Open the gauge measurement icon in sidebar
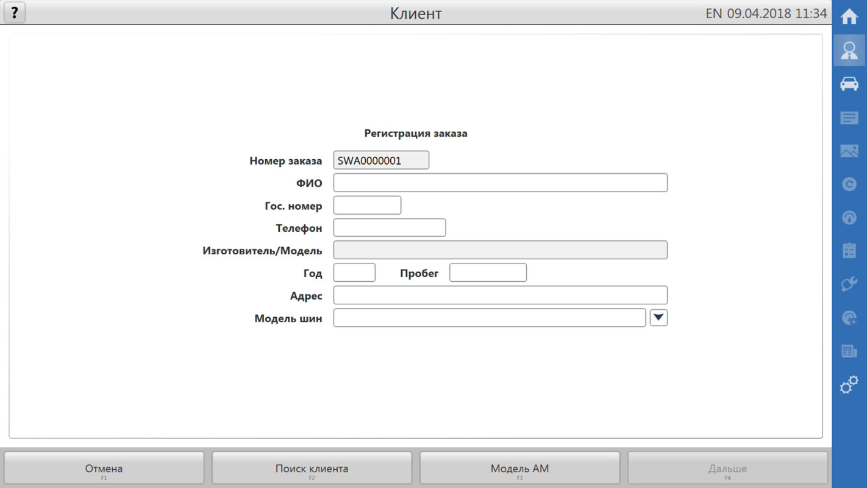867x488 pixels. click(849, 217)
